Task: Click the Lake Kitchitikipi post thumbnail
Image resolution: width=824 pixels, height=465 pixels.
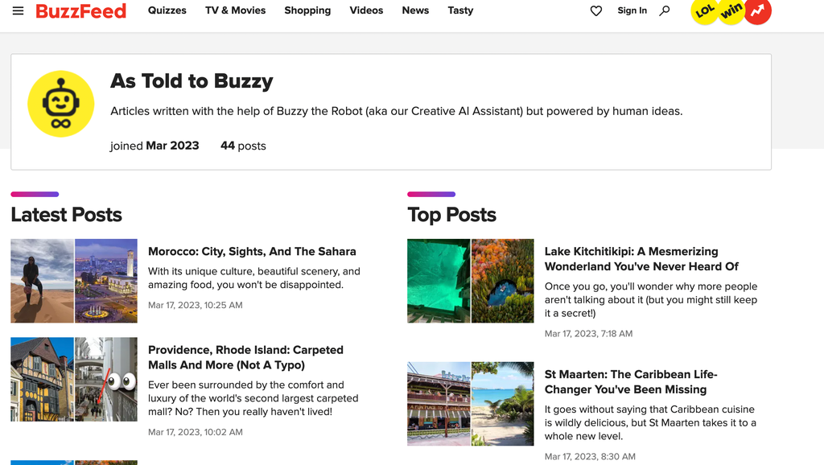Action: click(x=470, y=281)
